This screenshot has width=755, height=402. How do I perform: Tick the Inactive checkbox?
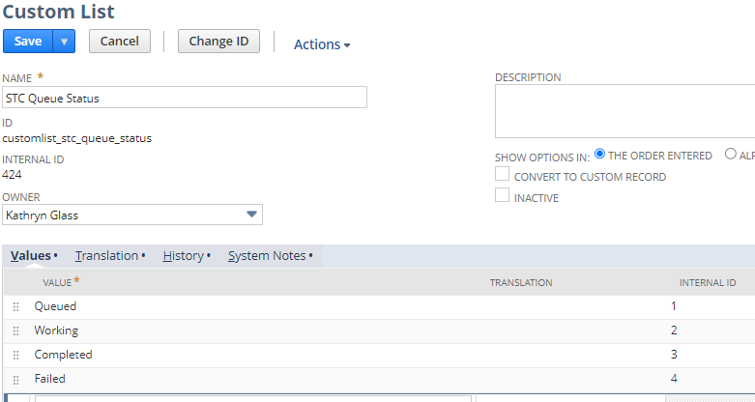tap(503, 196)
